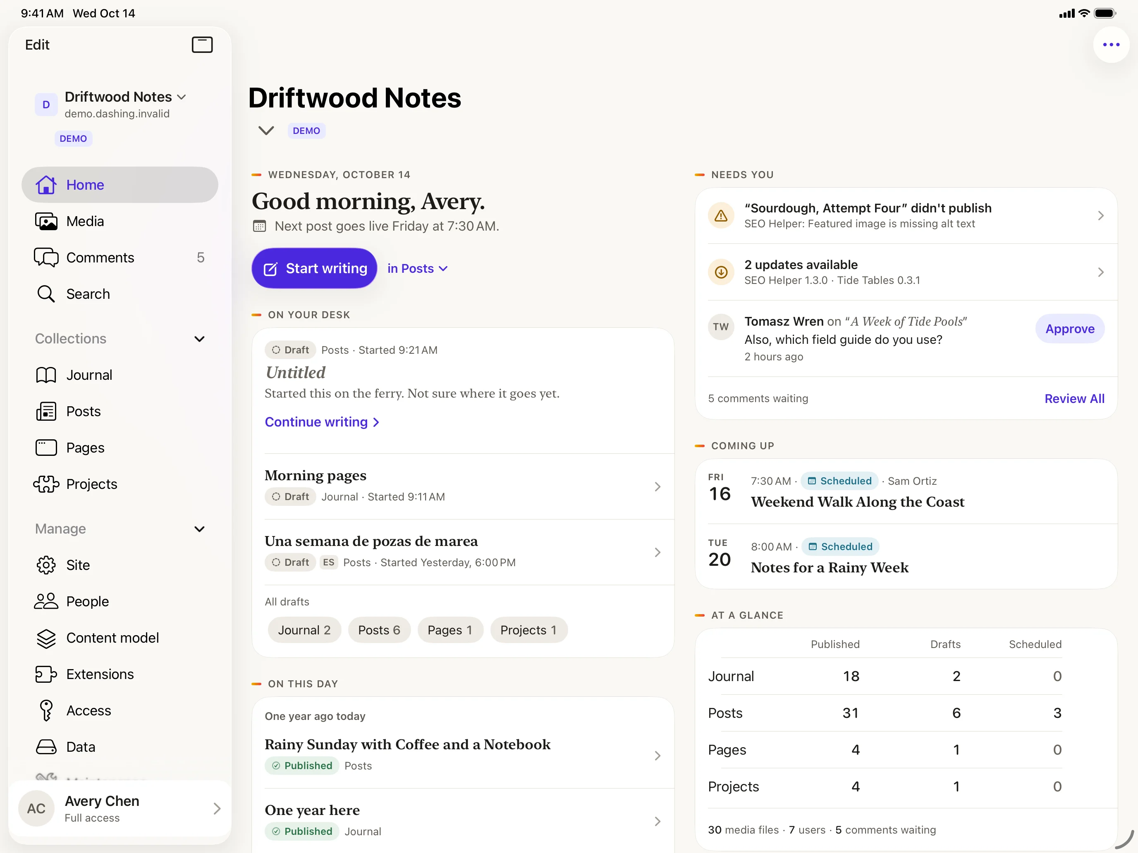Open the three-dot more options menu
Screen dimensions: 1138x853
coord(1111,45)
